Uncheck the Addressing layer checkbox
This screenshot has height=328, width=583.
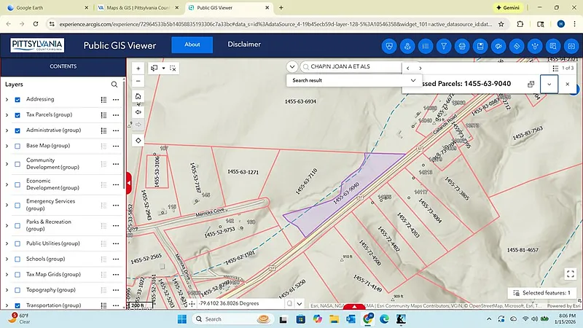[17, 99]
